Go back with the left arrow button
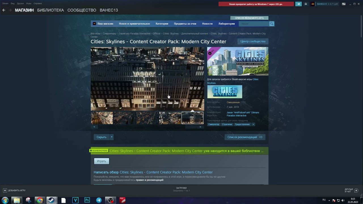The height and width of the screenshot is (204, 363). (x=4, y=10)
